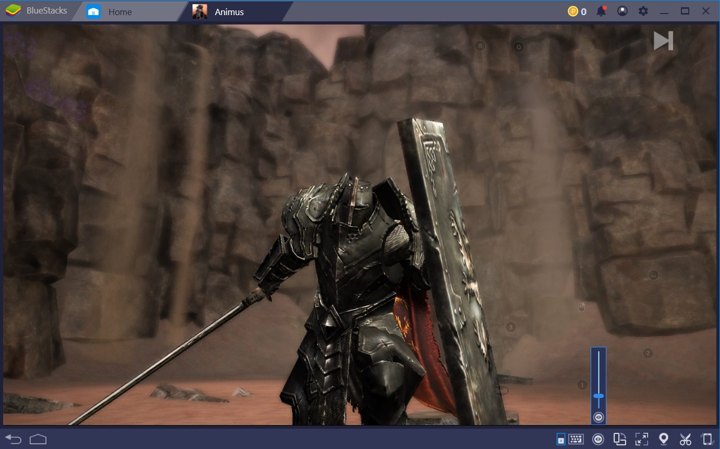Click the Home tab's blue house icon
The image size is (720, 449).
(x=93, y=11)
